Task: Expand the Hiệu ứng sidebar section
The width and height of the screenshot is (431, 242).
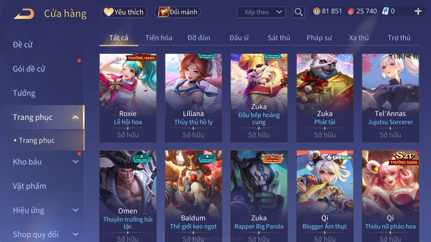Action: pyautogui.click(x=76, y=210)
